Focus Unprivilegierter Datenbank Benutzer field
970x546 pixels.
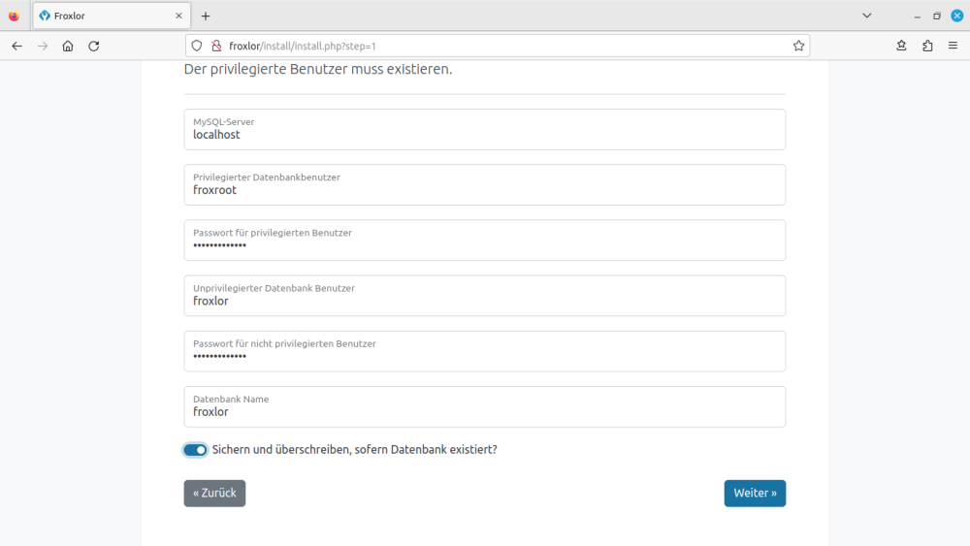coord(484,296)
